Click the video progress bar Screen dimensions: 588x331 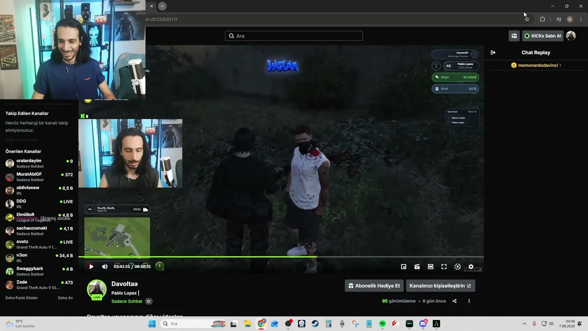pos(281,257)
